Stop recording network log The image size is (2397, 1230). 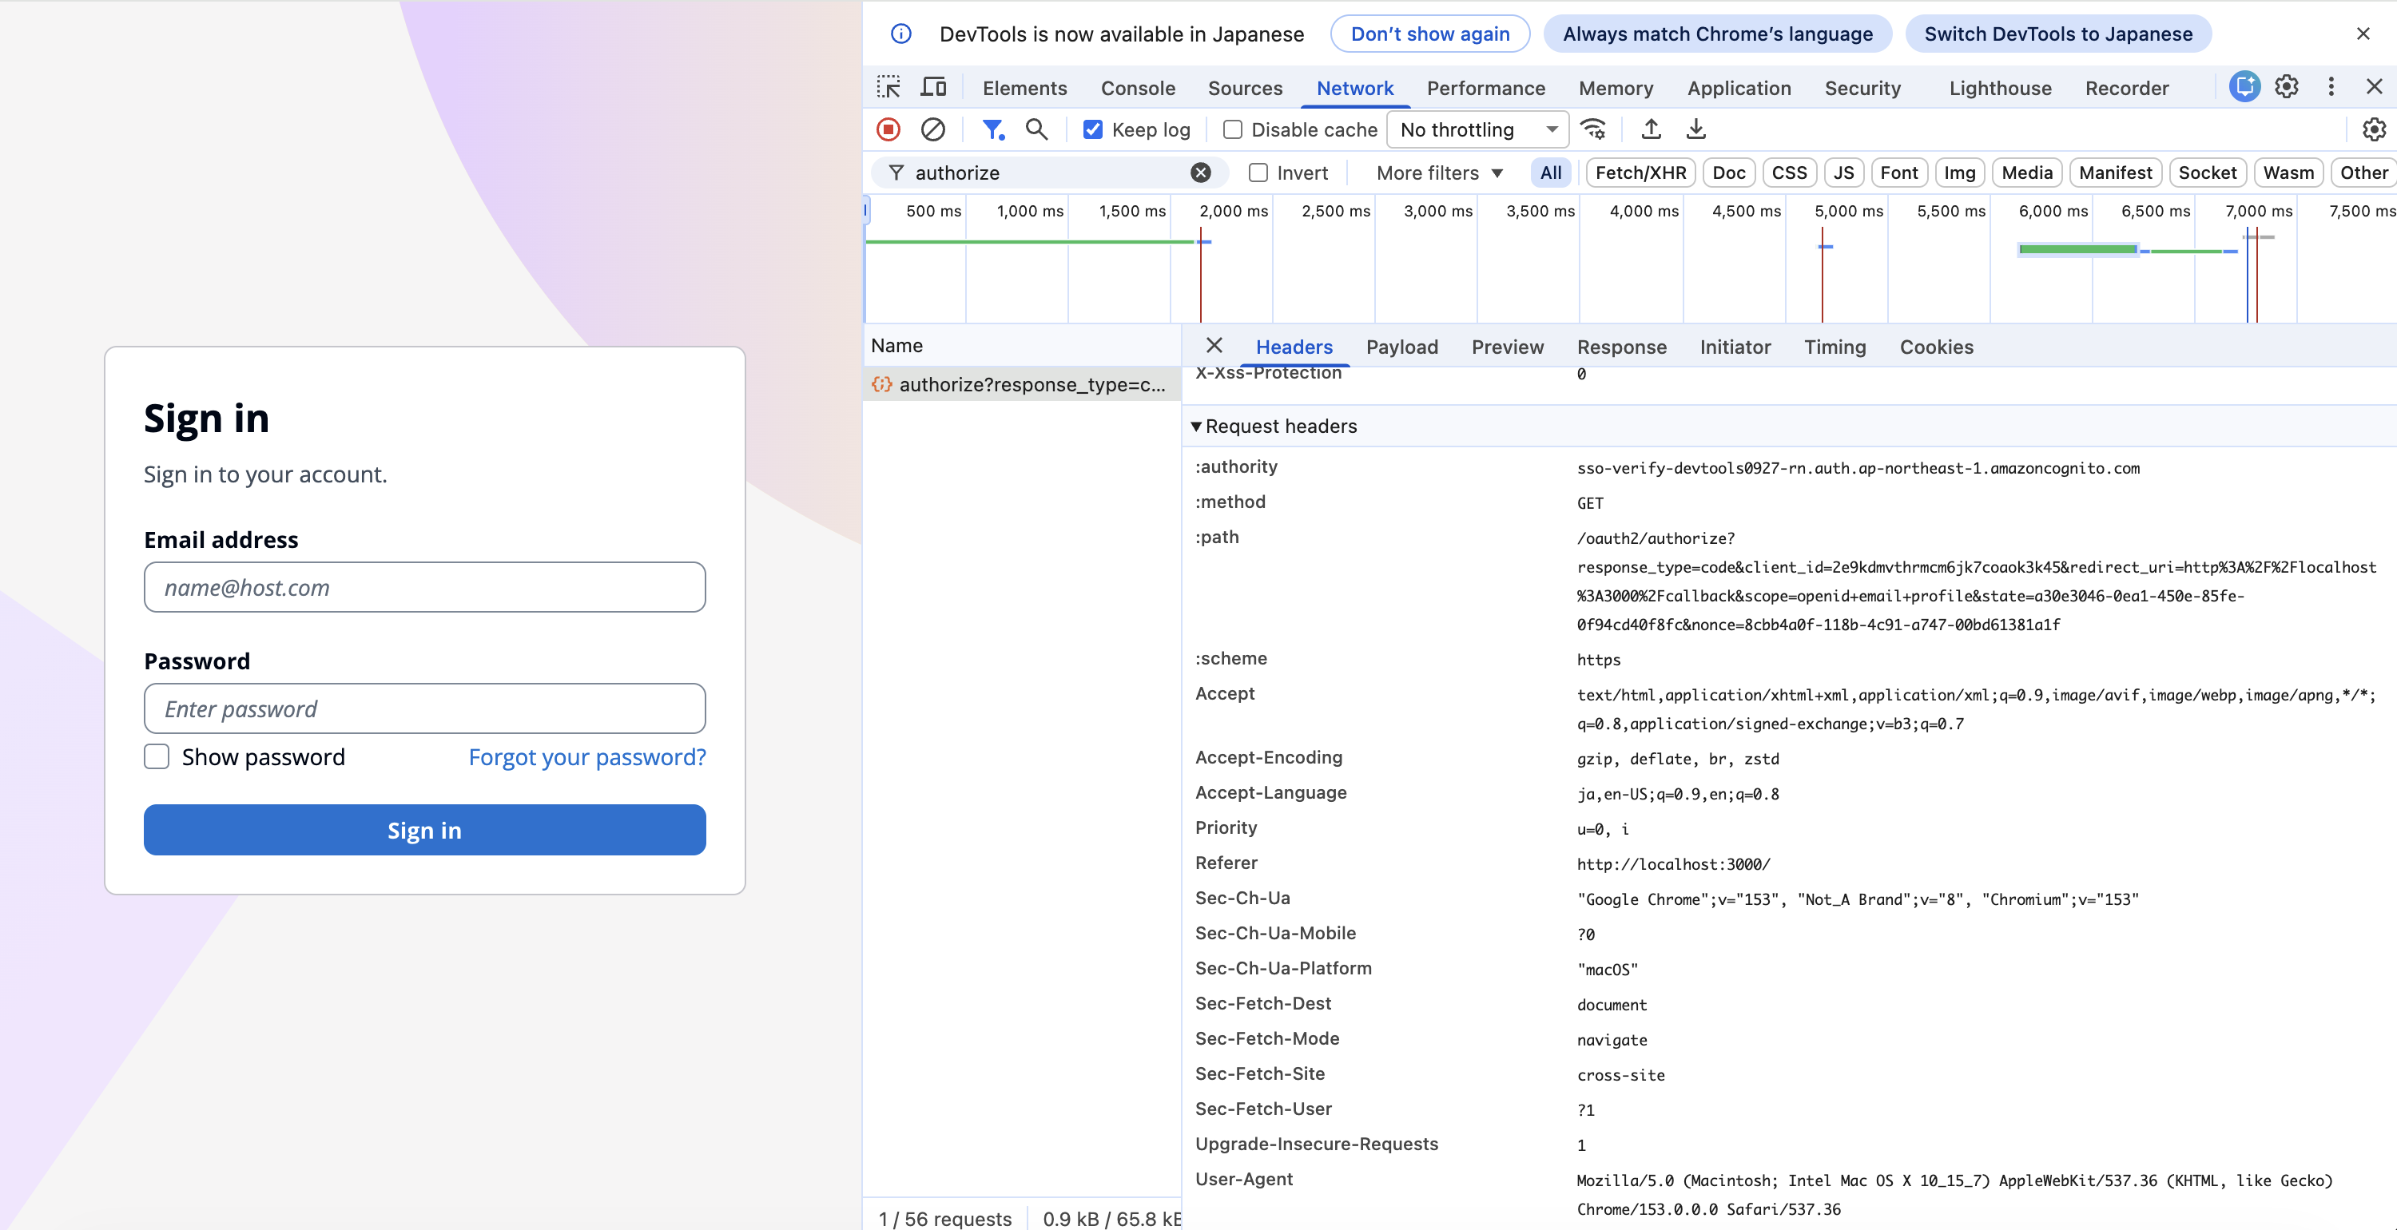[x=888, y=129]
